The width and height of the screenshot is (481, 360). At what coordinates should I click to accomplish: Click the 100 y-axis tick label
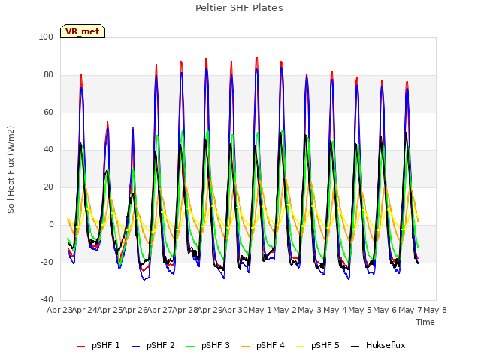pyautogui.click(x=46, y=37)
